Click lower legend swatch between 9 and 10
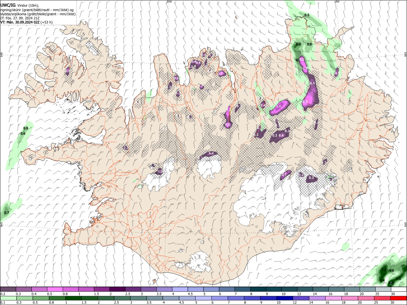The height and width of the screenshot is (305, 407). click(268, 298)
